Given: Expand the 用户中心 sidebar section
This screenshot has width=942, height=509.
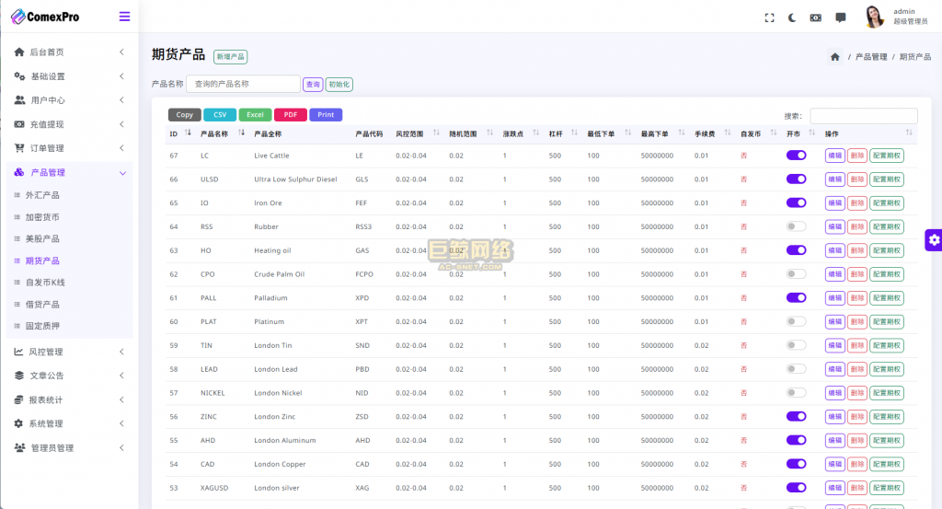Looking at the screenshot, I should point(69,100).
